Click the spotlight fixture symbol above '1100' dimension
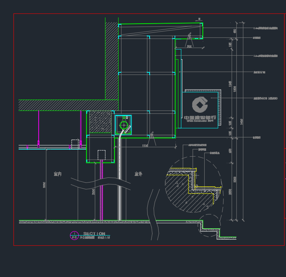 [x=152, y=135]
